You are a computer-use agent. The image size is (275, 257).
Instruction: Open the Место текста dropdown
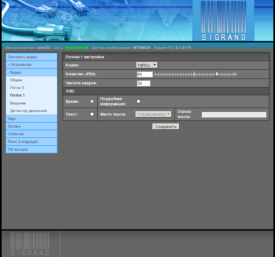(x=154, y=114)
